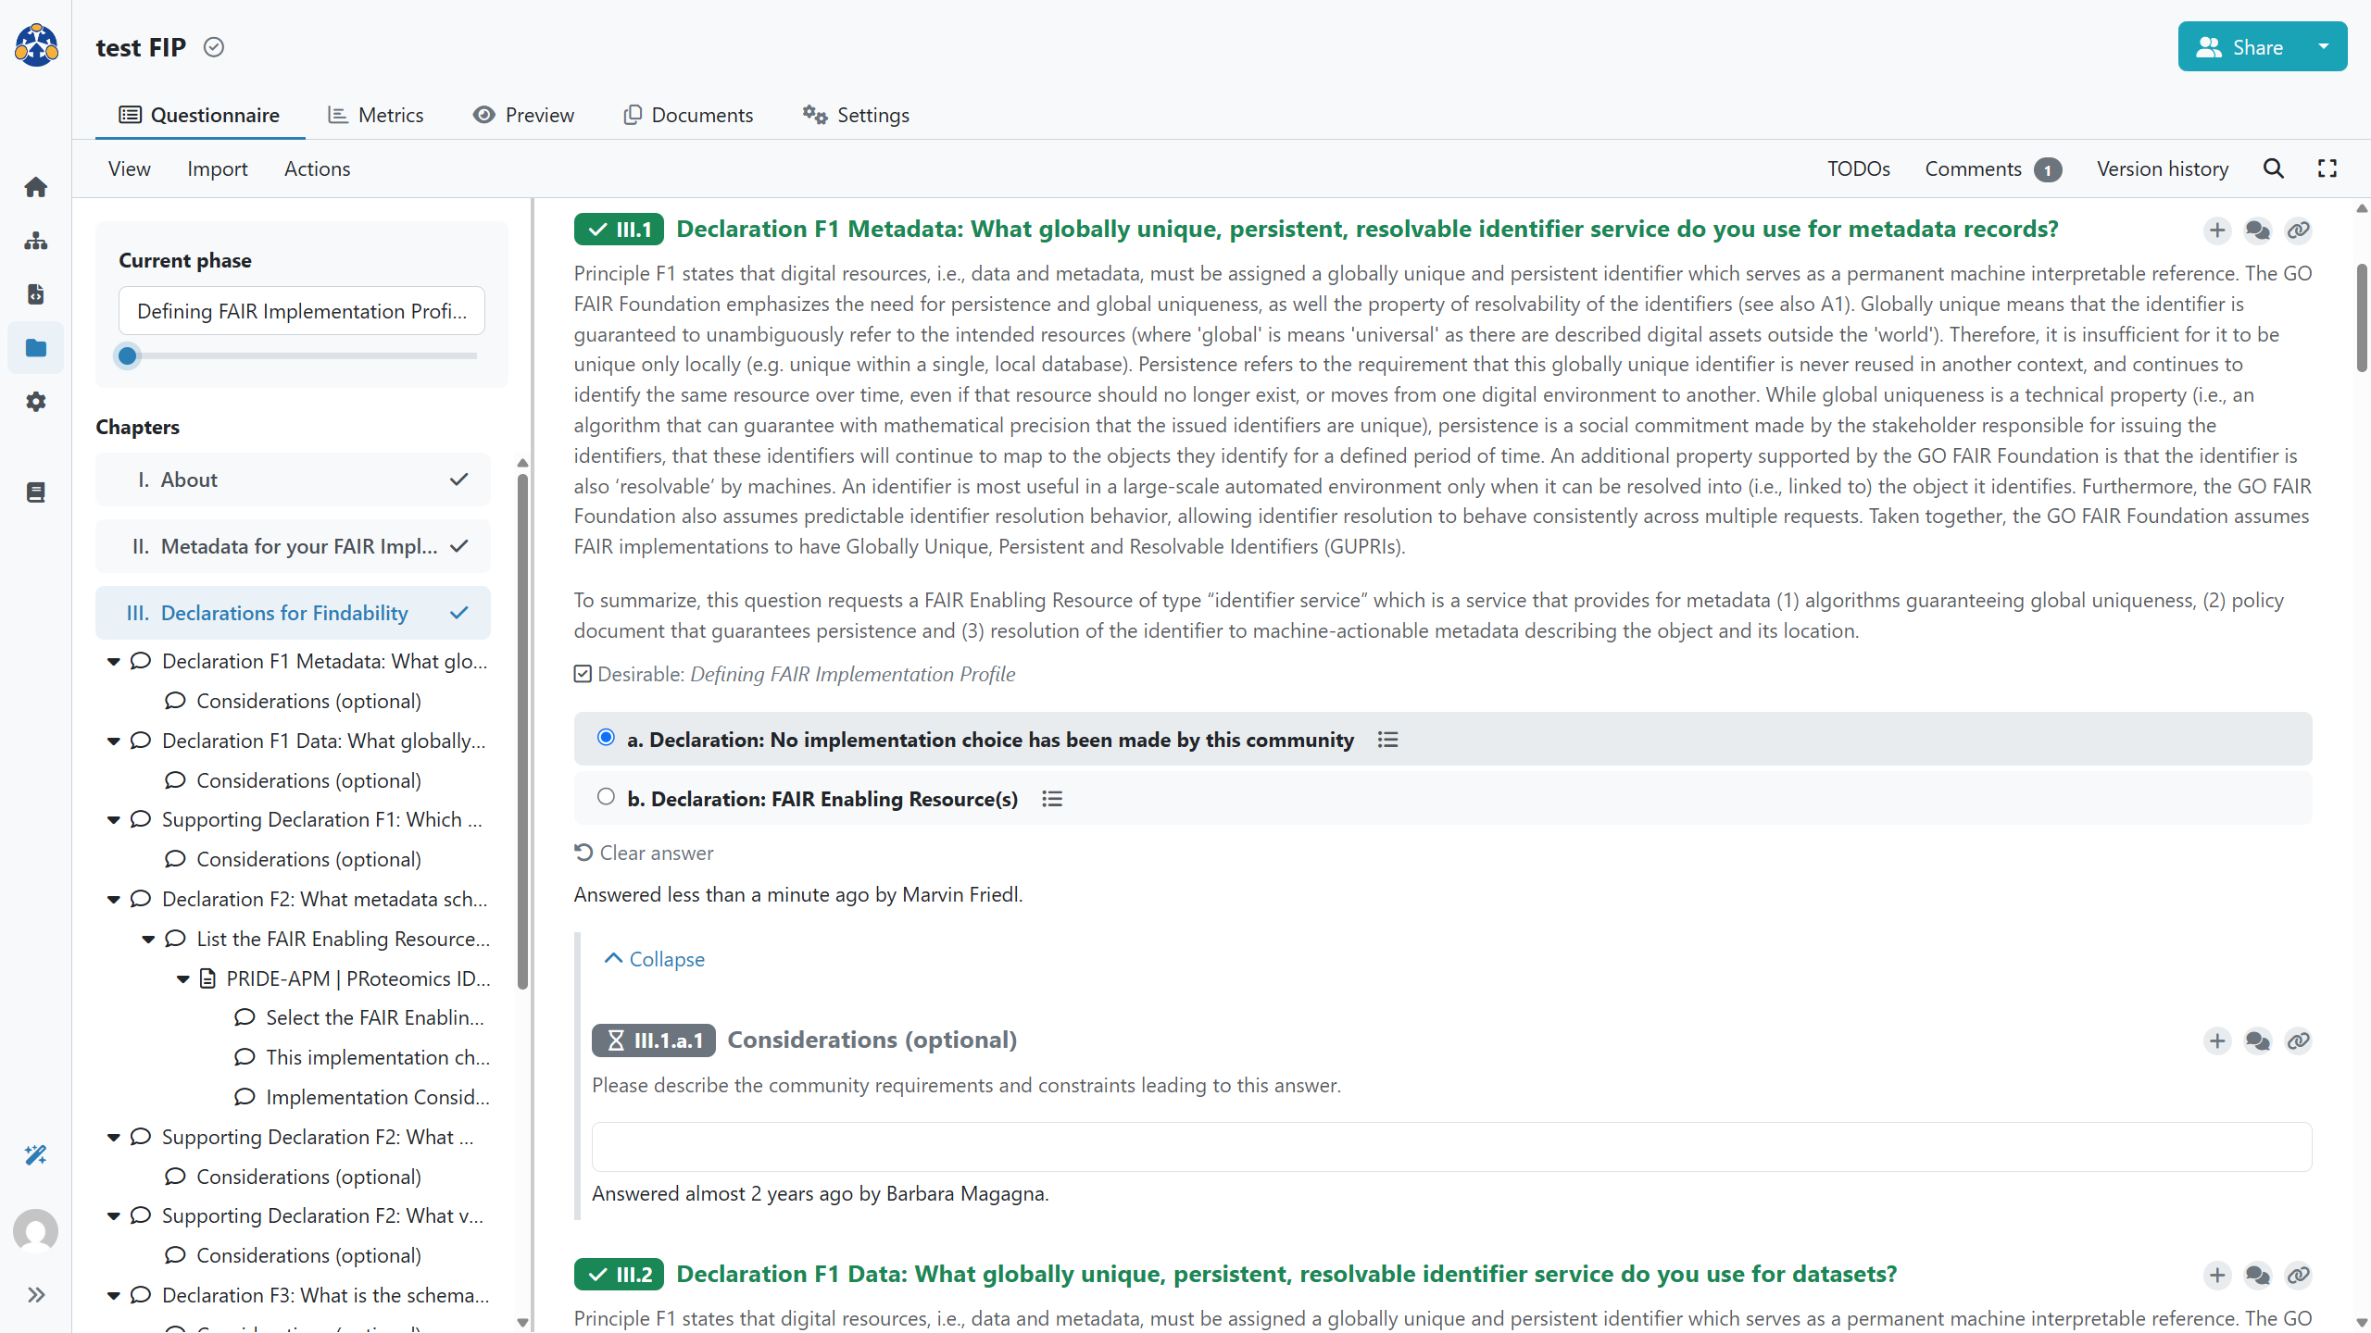Viewport: 2371px width, 1333px height.
Task: Click the application logo
Action: (36, 44)
